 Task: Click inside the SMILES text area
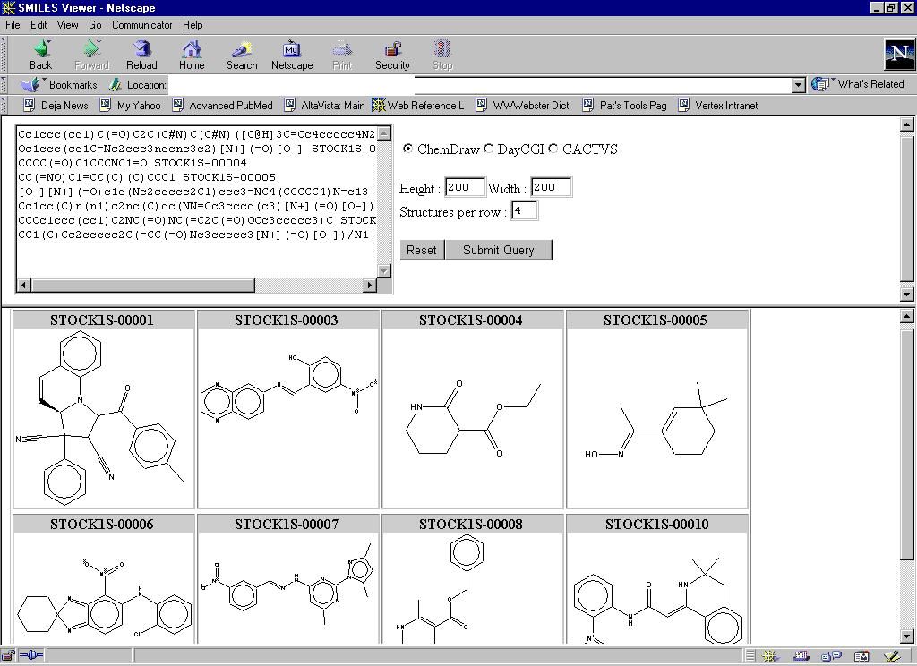click(x=196, y=201)
